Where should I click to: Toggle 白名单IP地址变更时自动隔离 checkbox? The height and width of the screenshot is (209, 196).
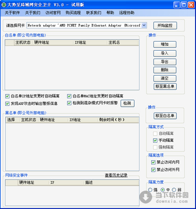[7, 96]
